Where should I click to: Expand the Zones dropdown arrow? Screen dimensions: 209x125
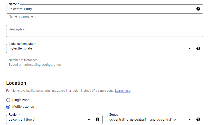pos(189,120)
